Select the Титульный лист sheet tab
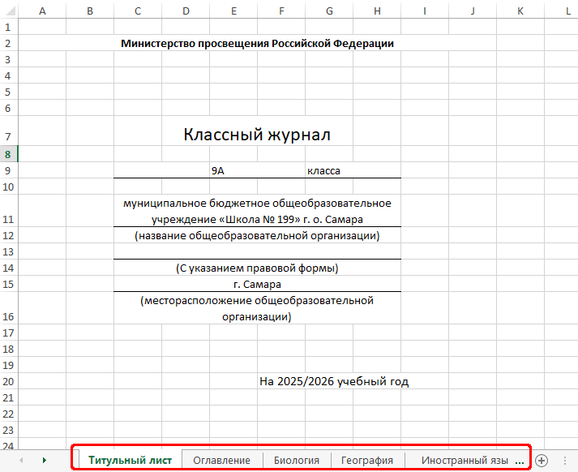 (130, 460)
